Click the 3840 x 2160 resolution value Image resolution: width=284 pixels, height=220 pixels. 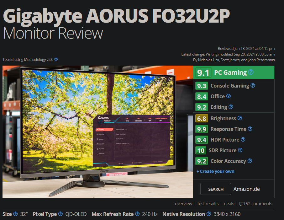click(227, 214)
